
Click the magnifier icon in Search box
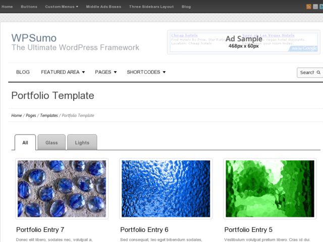click(318, 73)
